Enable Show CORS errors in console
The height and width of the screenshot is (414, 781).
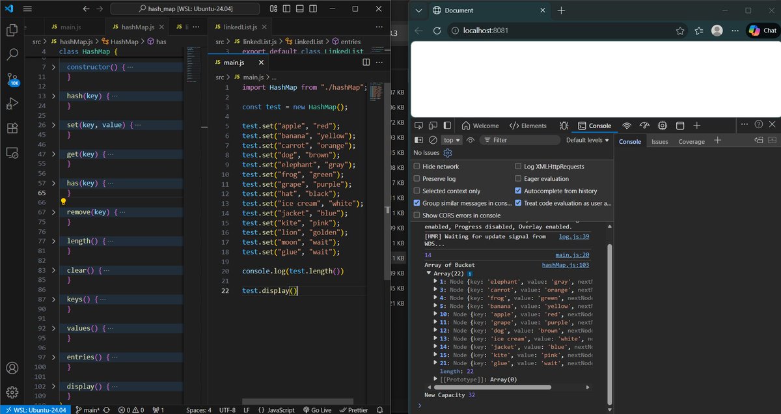click(417, 215)
